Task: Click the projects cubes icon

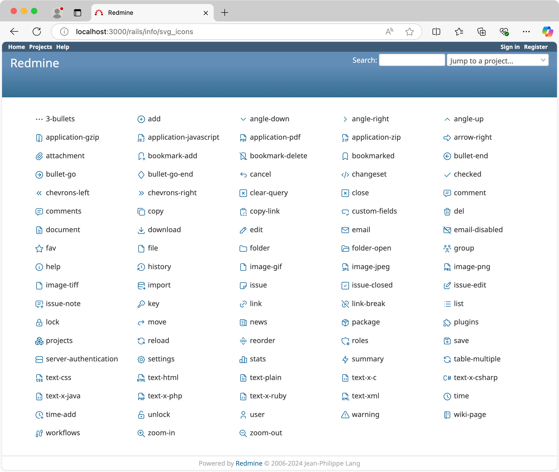Action: click(x=39, y=341)
